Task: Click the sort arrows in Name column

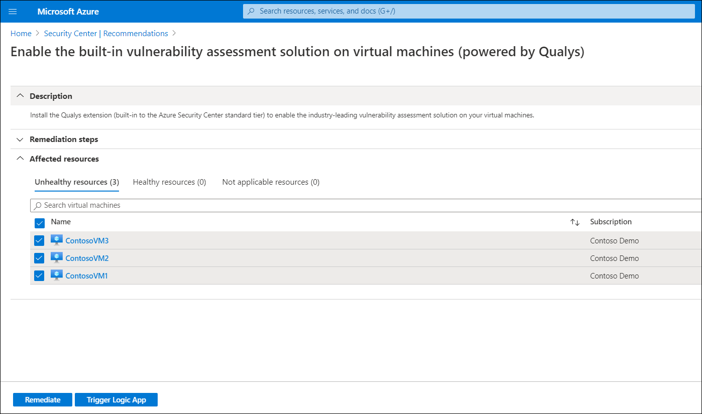Action: point(575,222)
